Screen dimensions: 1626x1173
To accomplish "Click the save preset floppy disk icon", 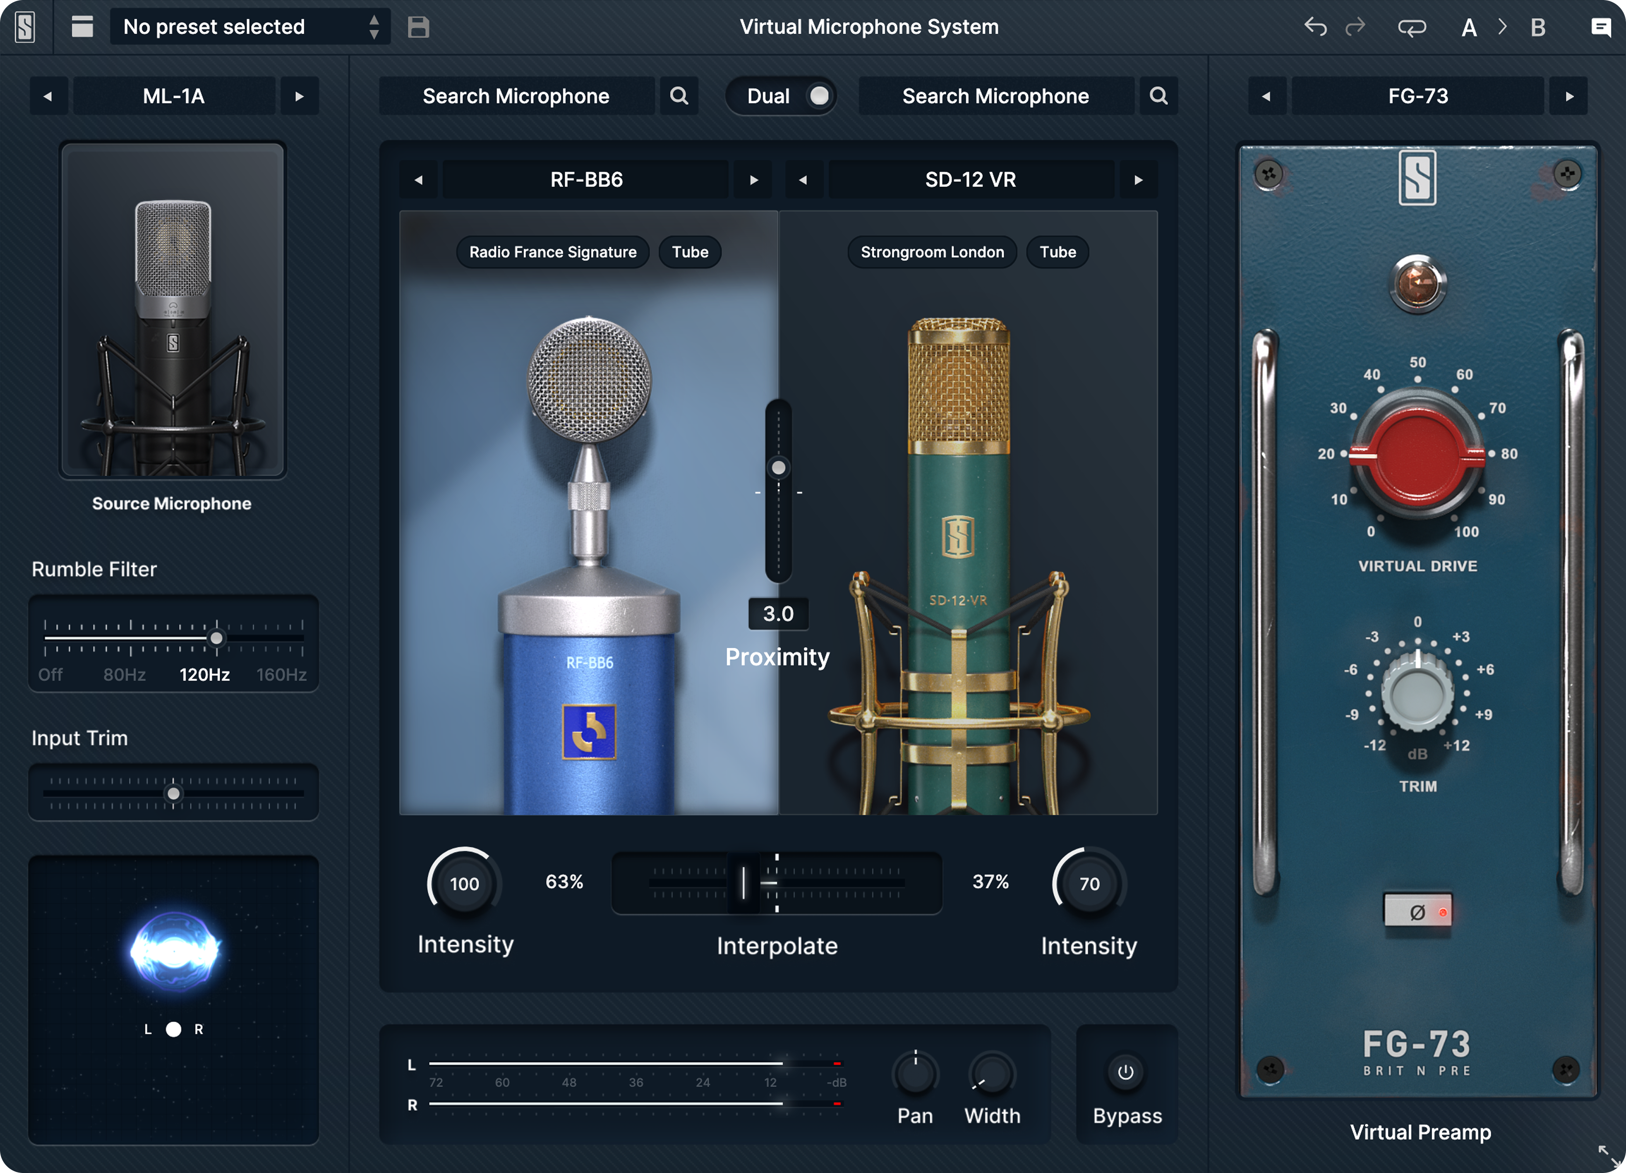I will (x=418, y=27).
